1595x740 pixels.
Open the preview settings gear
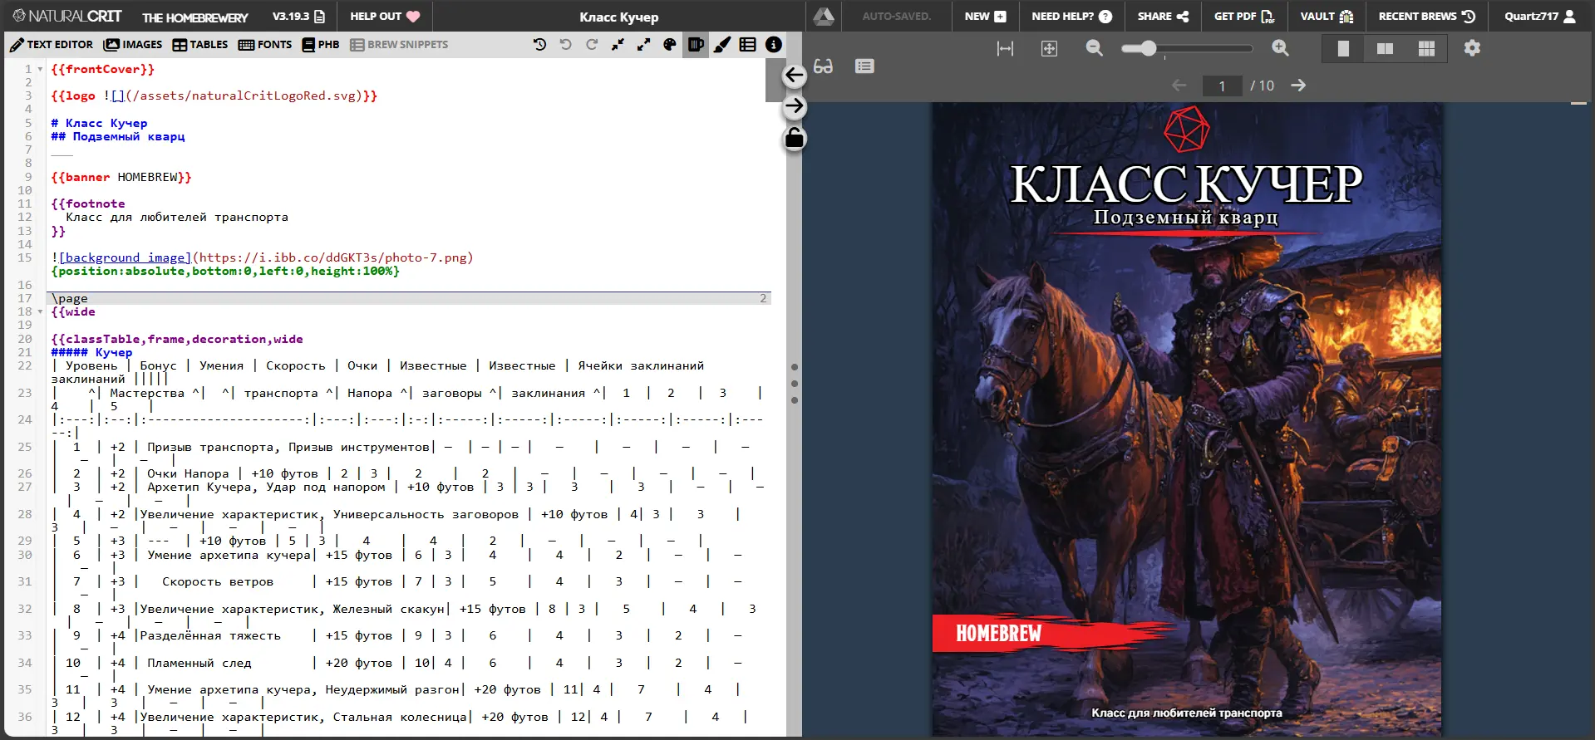click(x=1472, y=48)
